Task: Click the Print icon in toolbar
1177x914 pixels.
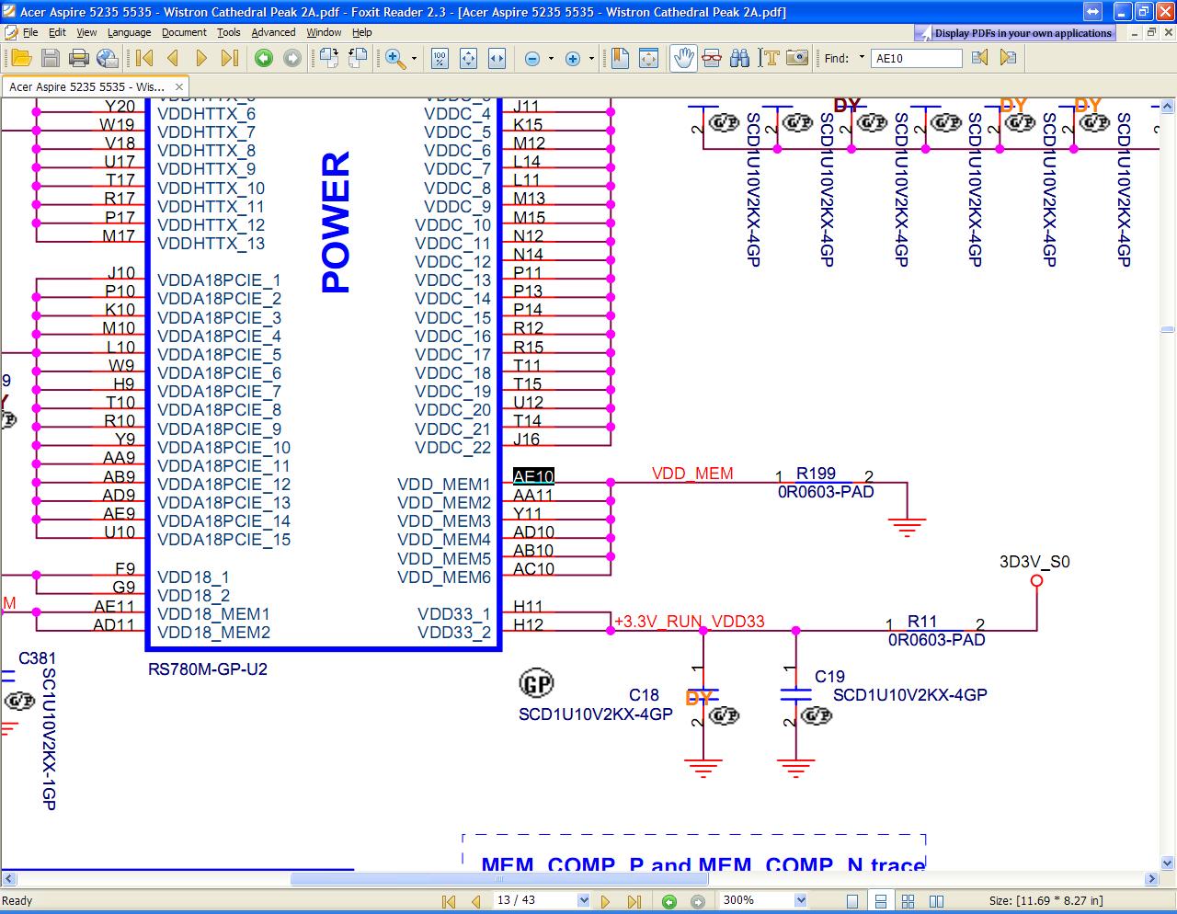Action: (x=79, y=58)
